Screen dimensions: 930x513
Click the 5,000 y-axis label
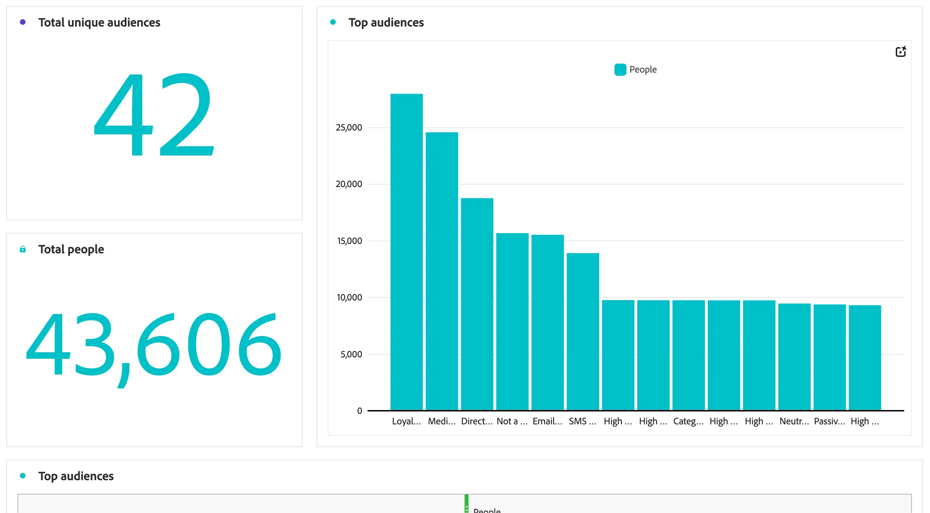point(351,354)
